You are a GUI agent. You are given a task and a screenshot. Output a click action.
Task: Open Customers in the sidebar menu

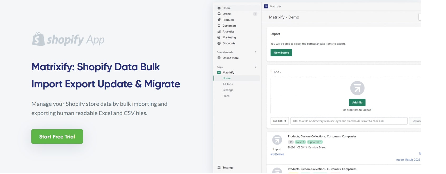click(x=229, y=26)
